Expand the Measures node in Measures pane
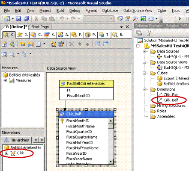 [5, 80]
